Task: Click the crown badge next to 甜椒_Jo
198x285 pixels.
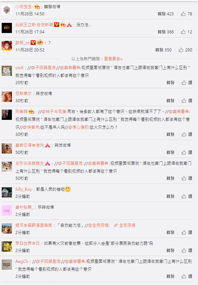Action: point(40,43)
